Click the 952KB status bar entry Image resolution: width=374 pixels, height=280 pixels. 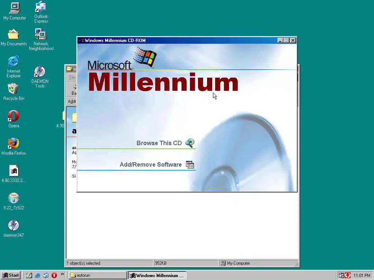coord(161,263)
